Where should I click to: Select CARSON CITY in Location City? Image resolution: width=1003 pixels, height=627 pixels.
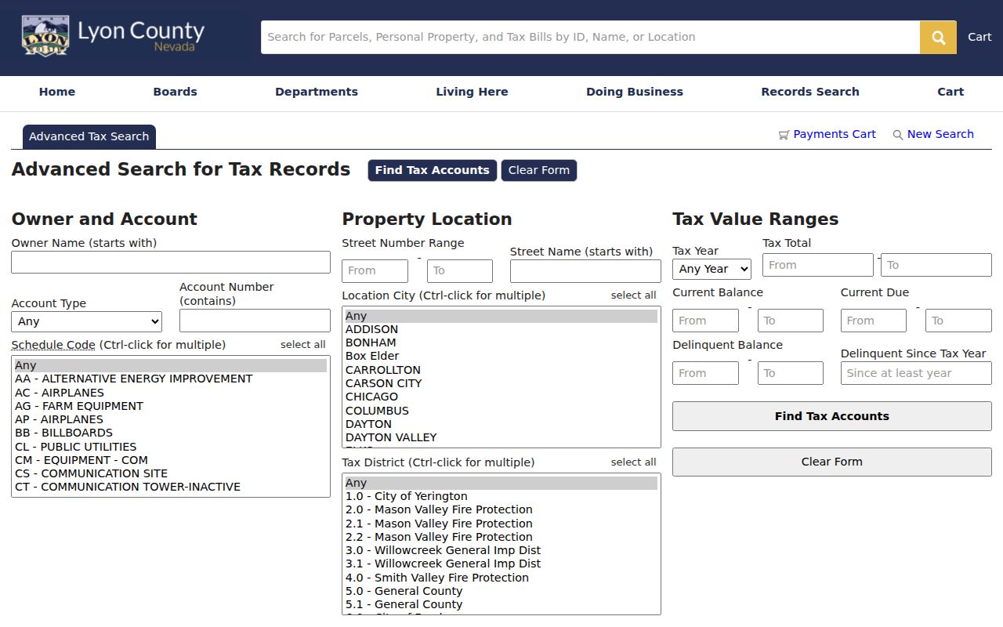click(501, 383)
